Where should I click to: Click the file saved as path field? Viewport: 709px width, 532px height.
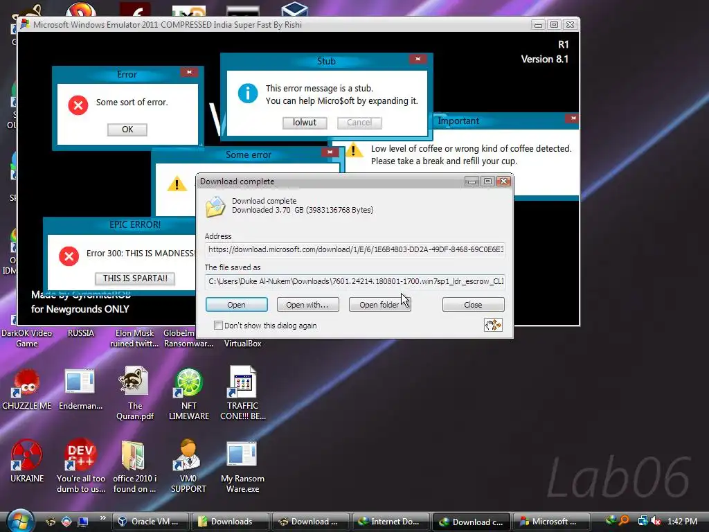355,281
